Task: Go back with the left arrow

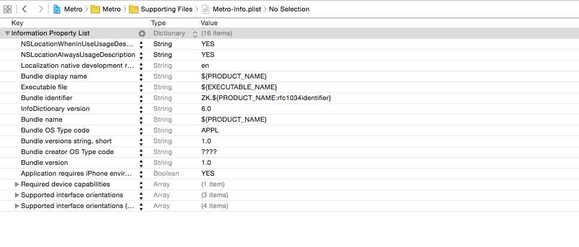Action: point(25,9)
